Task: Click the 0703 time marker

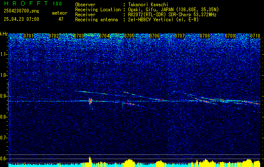Action: [x=79, y=36]
